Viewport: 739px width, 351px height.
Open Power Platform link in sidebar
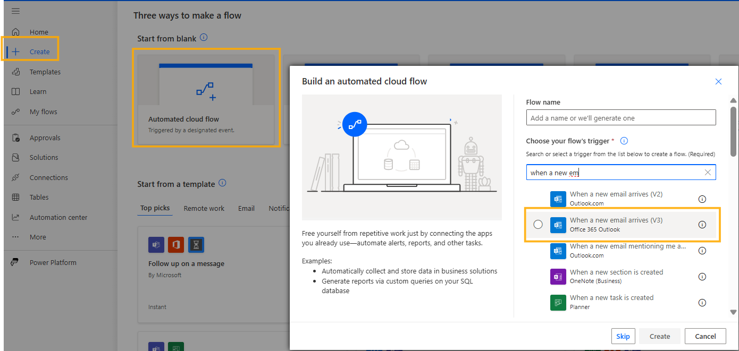click(53, 262)
